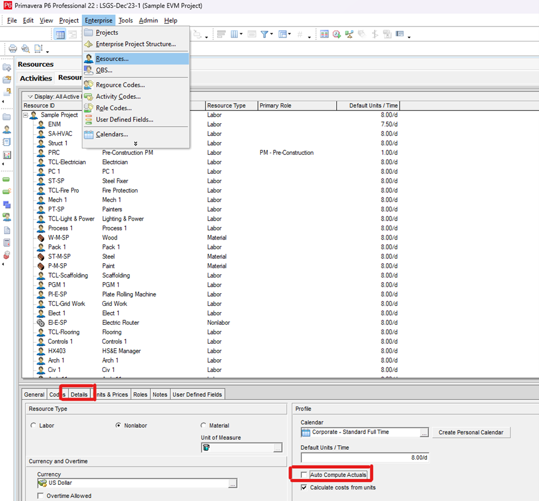
Task: Click the Default Units / Time input field
Action: (365, 458)
